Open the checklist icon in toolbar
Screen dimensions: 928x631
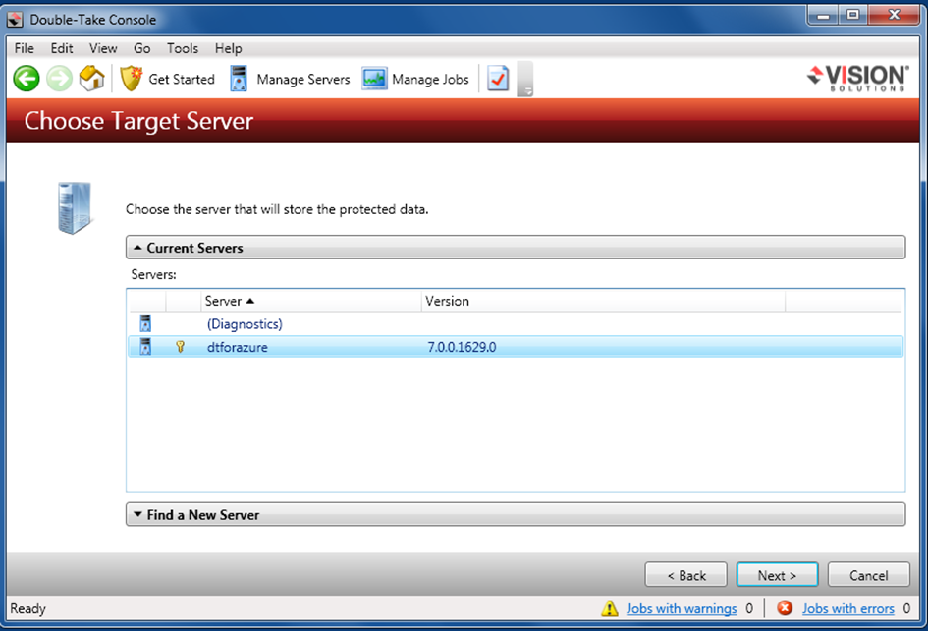tap(498, 79)
